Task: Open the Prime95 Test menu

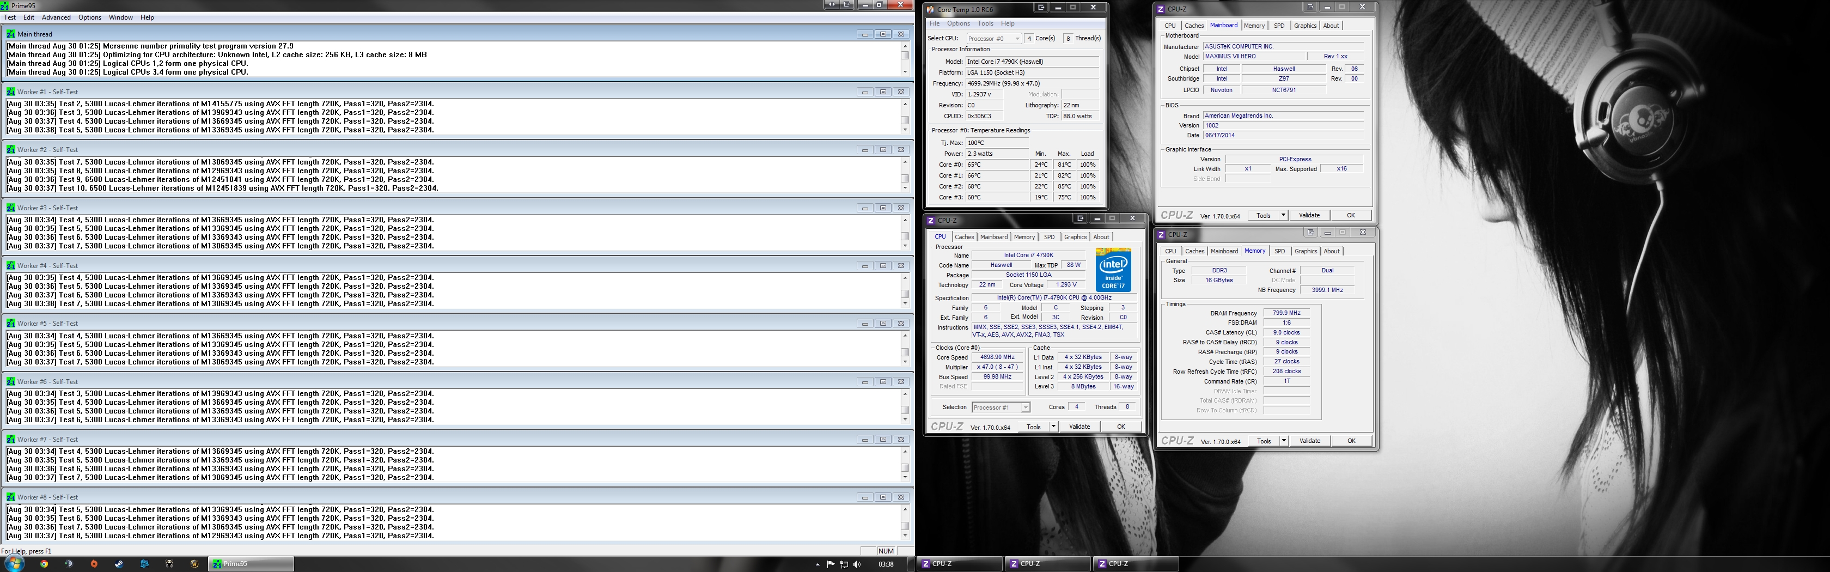Action: click(x=10, y=17)
